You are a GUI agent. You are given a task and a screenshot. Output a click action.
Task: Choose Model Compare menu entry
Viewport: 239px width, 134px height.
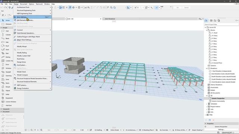coord(32,75)
